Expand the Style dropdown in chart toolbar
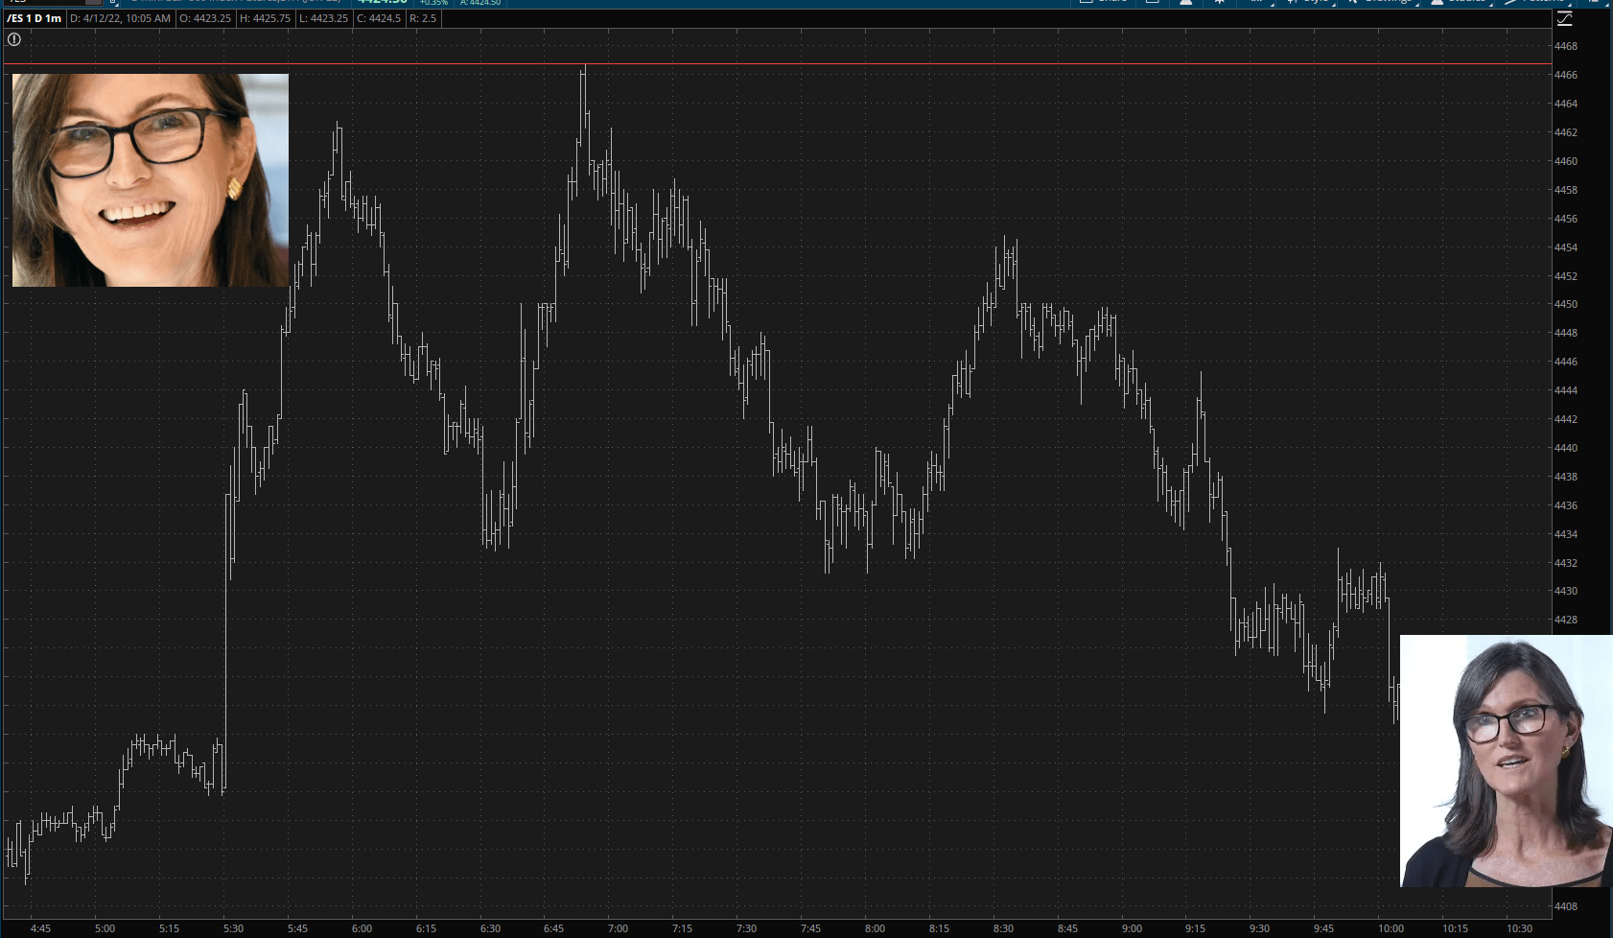Screen dimensions: 1613x938 coord(1308,2)
